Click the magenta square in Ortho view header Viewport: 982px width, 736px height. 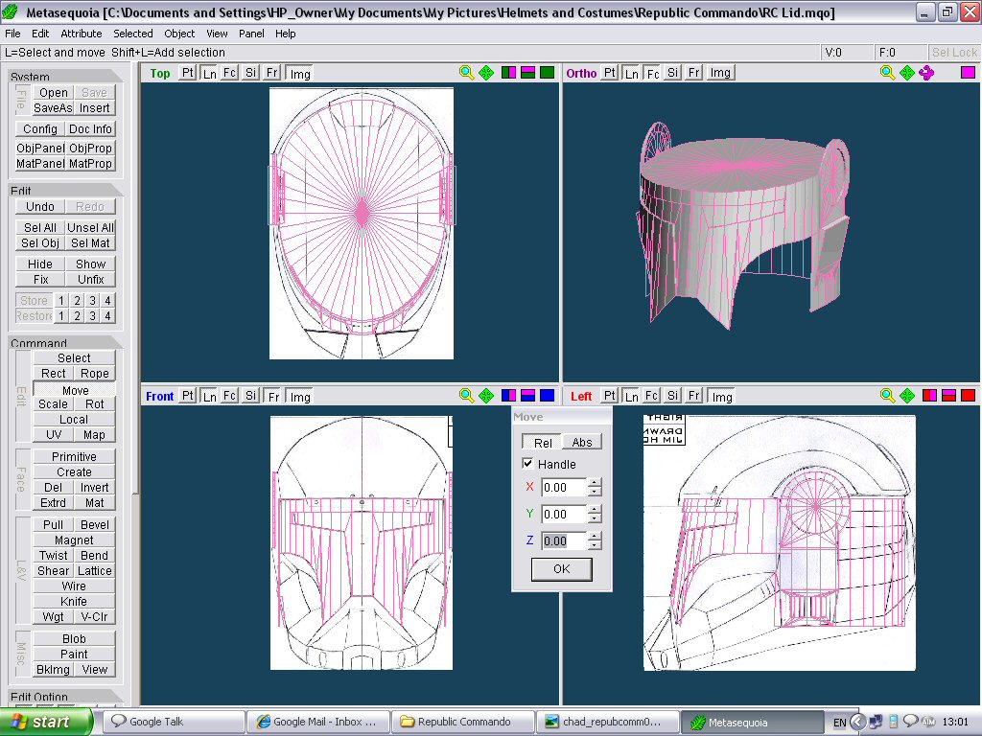click(x=968, y=73)
